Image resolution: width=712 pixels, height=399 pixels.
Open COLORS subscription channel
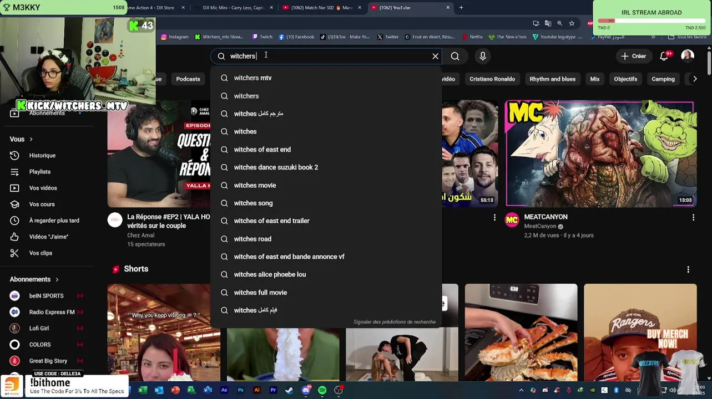pos(40,345)
